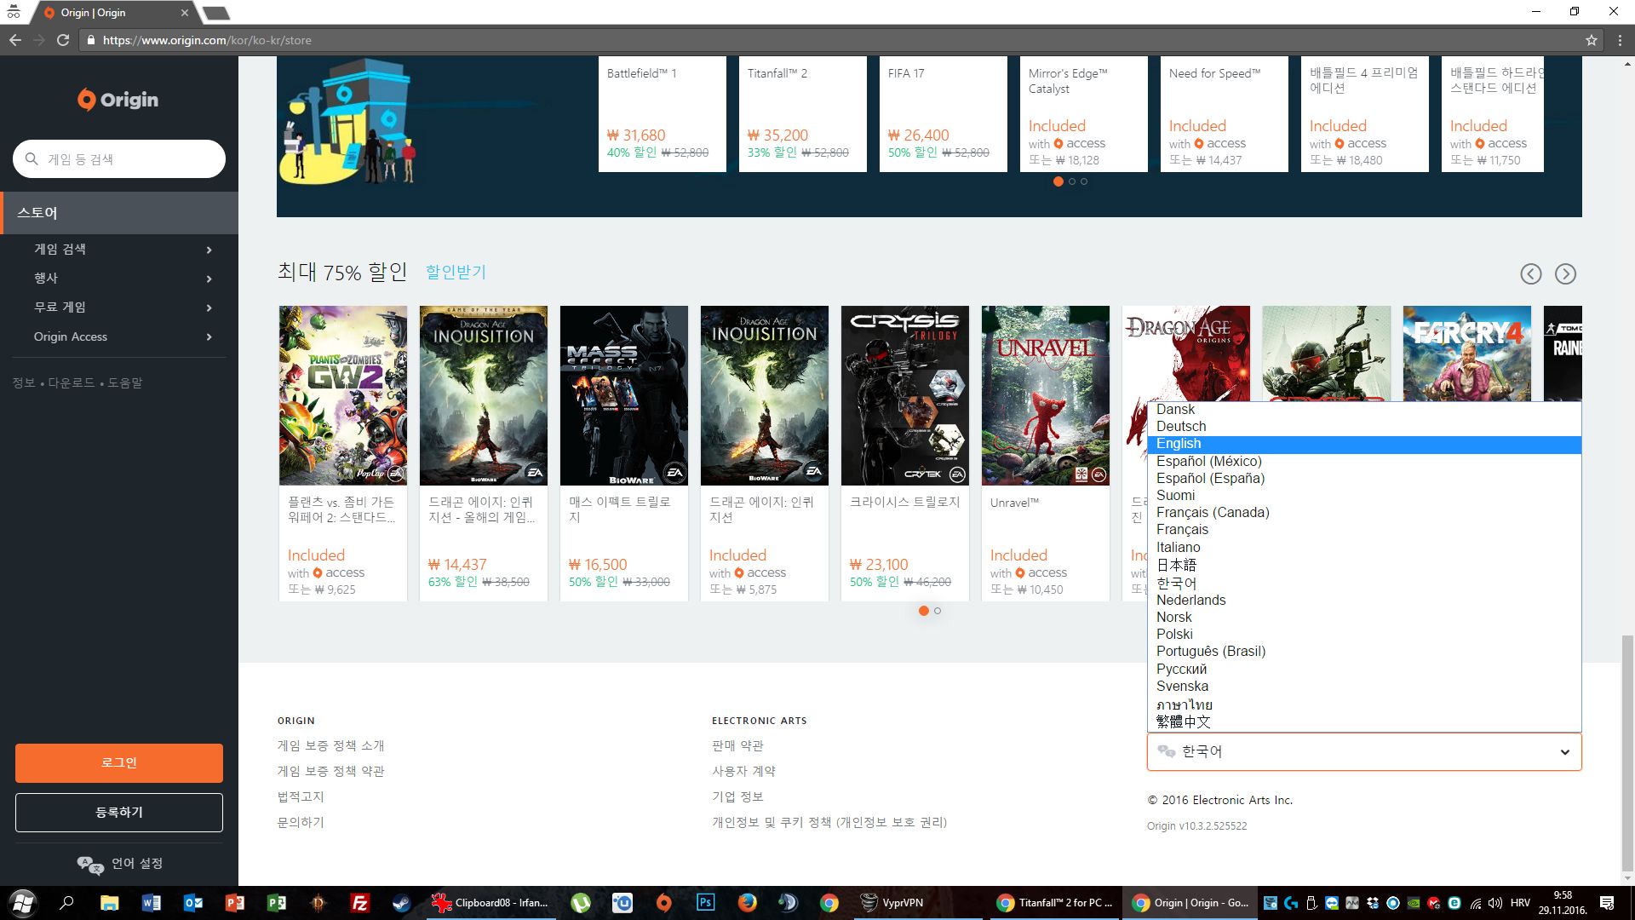1635x920 pixels.
Task: Choose Deutsch in the language list
Action: pos(1364,427)
